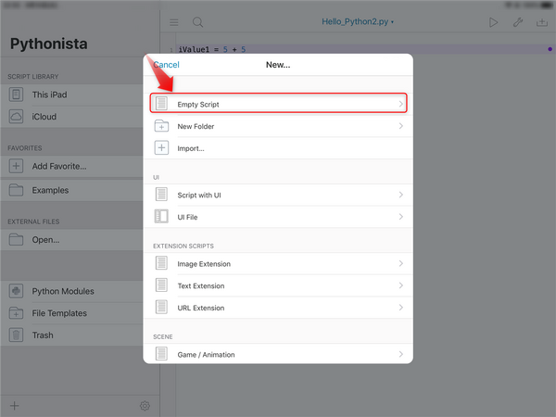Open This iPad script library
556x417 pixels.
coord(49,95)
